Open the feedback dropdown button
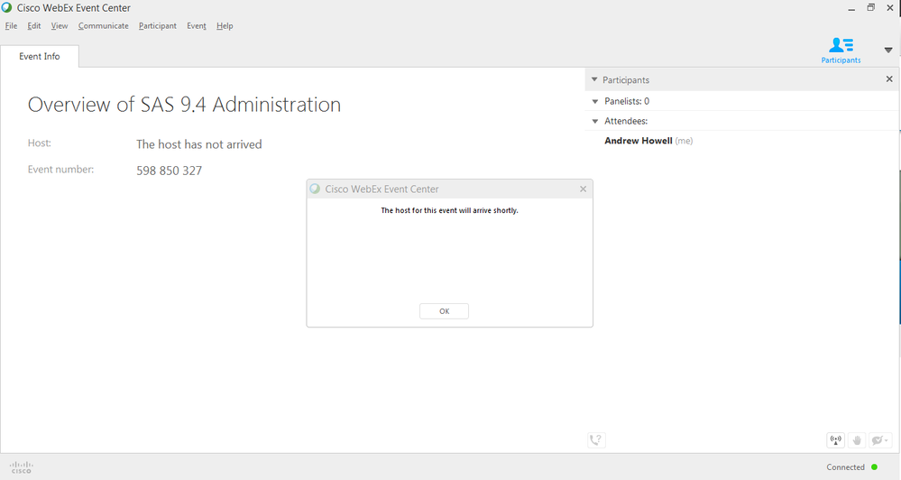 tap(879, 440)
